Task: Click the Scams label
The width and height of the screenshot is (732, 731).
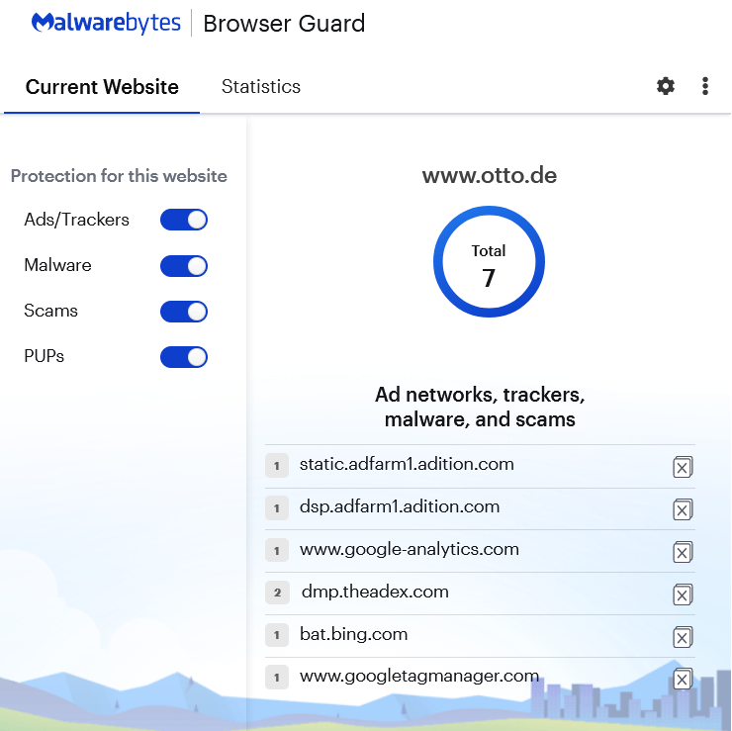Action: pyautogui.click(x=50, y=311)
